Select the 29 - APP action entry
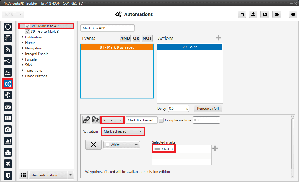Viewport: 299px width, 182px height. pyautogui.click(x=190, y=47)
